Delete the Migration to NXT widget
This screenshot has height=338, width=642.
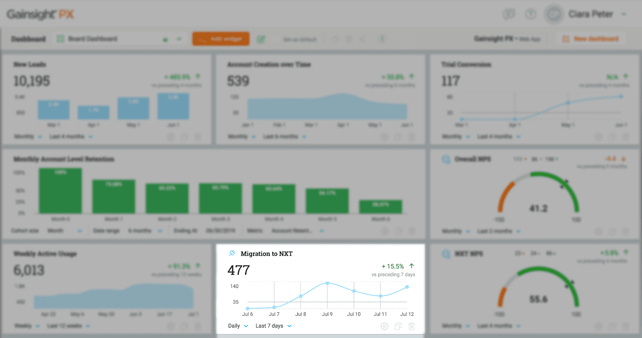pyautogui.click(x=412, y=326)
